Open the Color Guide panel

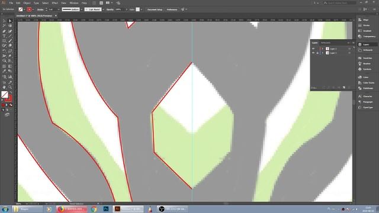tap(367, 83)
